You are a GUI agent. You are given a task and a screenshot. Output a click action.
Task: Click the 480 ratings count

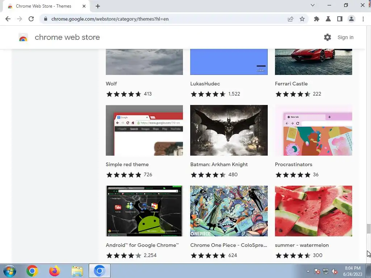233,174
